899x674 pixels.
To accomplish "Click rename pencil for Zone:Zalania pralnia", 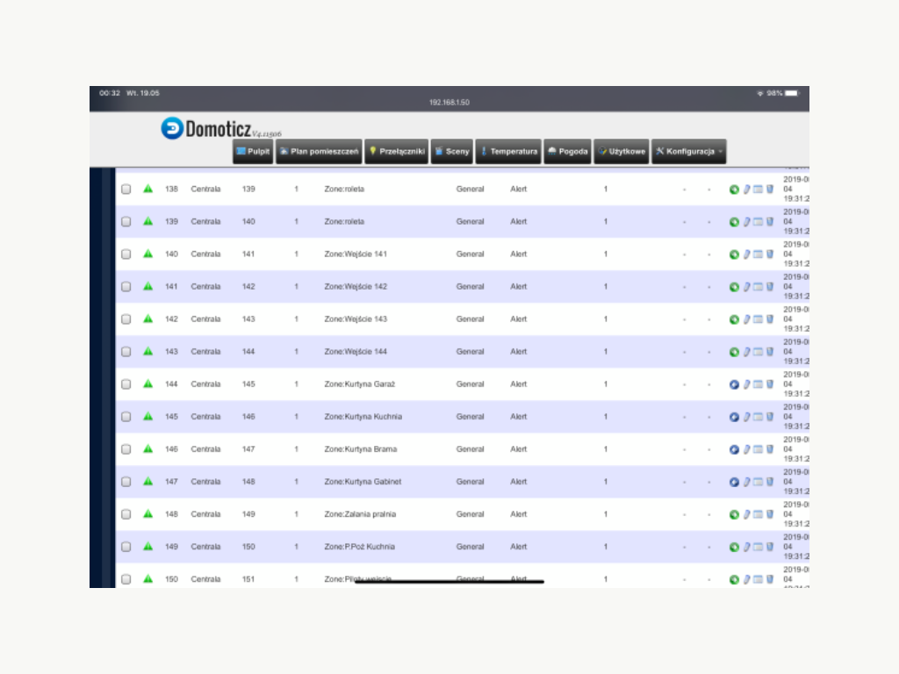I will pos(746,514).
